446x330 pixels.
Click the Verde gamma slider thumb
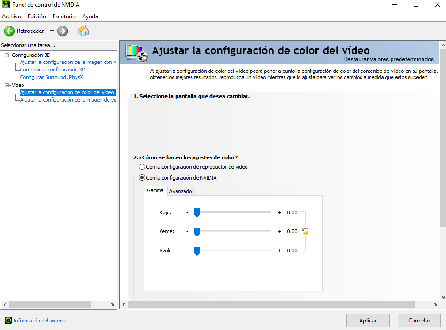click(x=197, y=232)
